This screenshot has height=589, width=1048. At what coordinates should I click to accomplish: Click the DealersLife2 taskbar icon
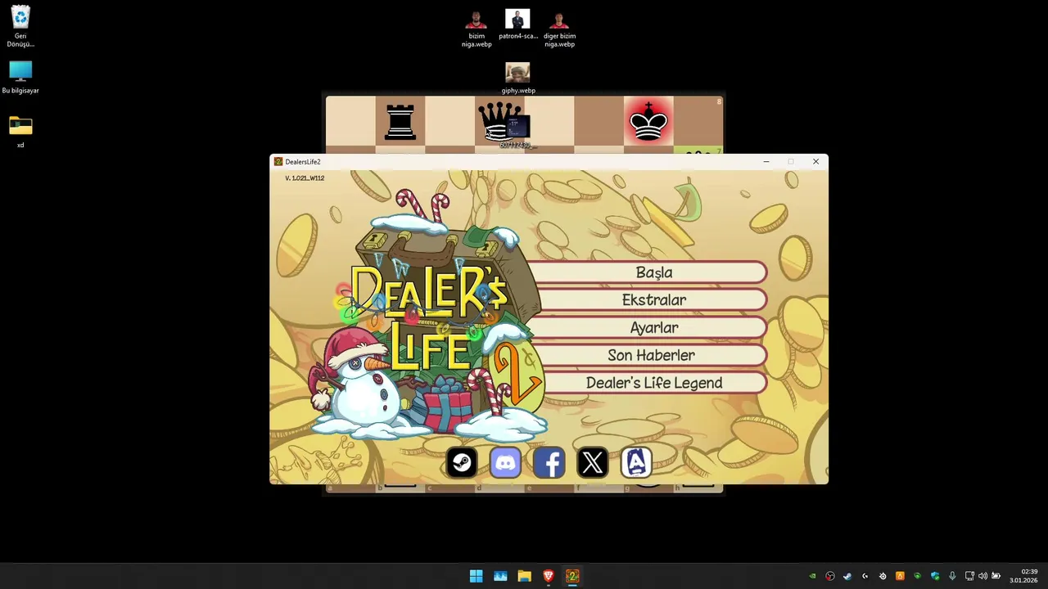click(x=572, y=576)
